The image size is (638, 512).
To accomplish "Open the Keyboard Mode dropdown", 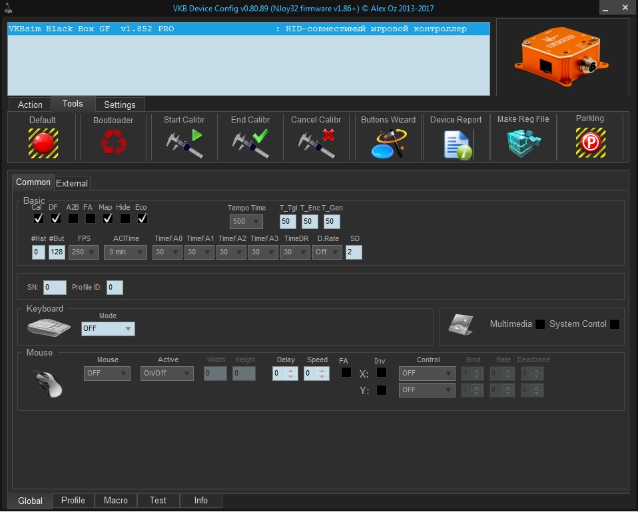I will point(108,329).
